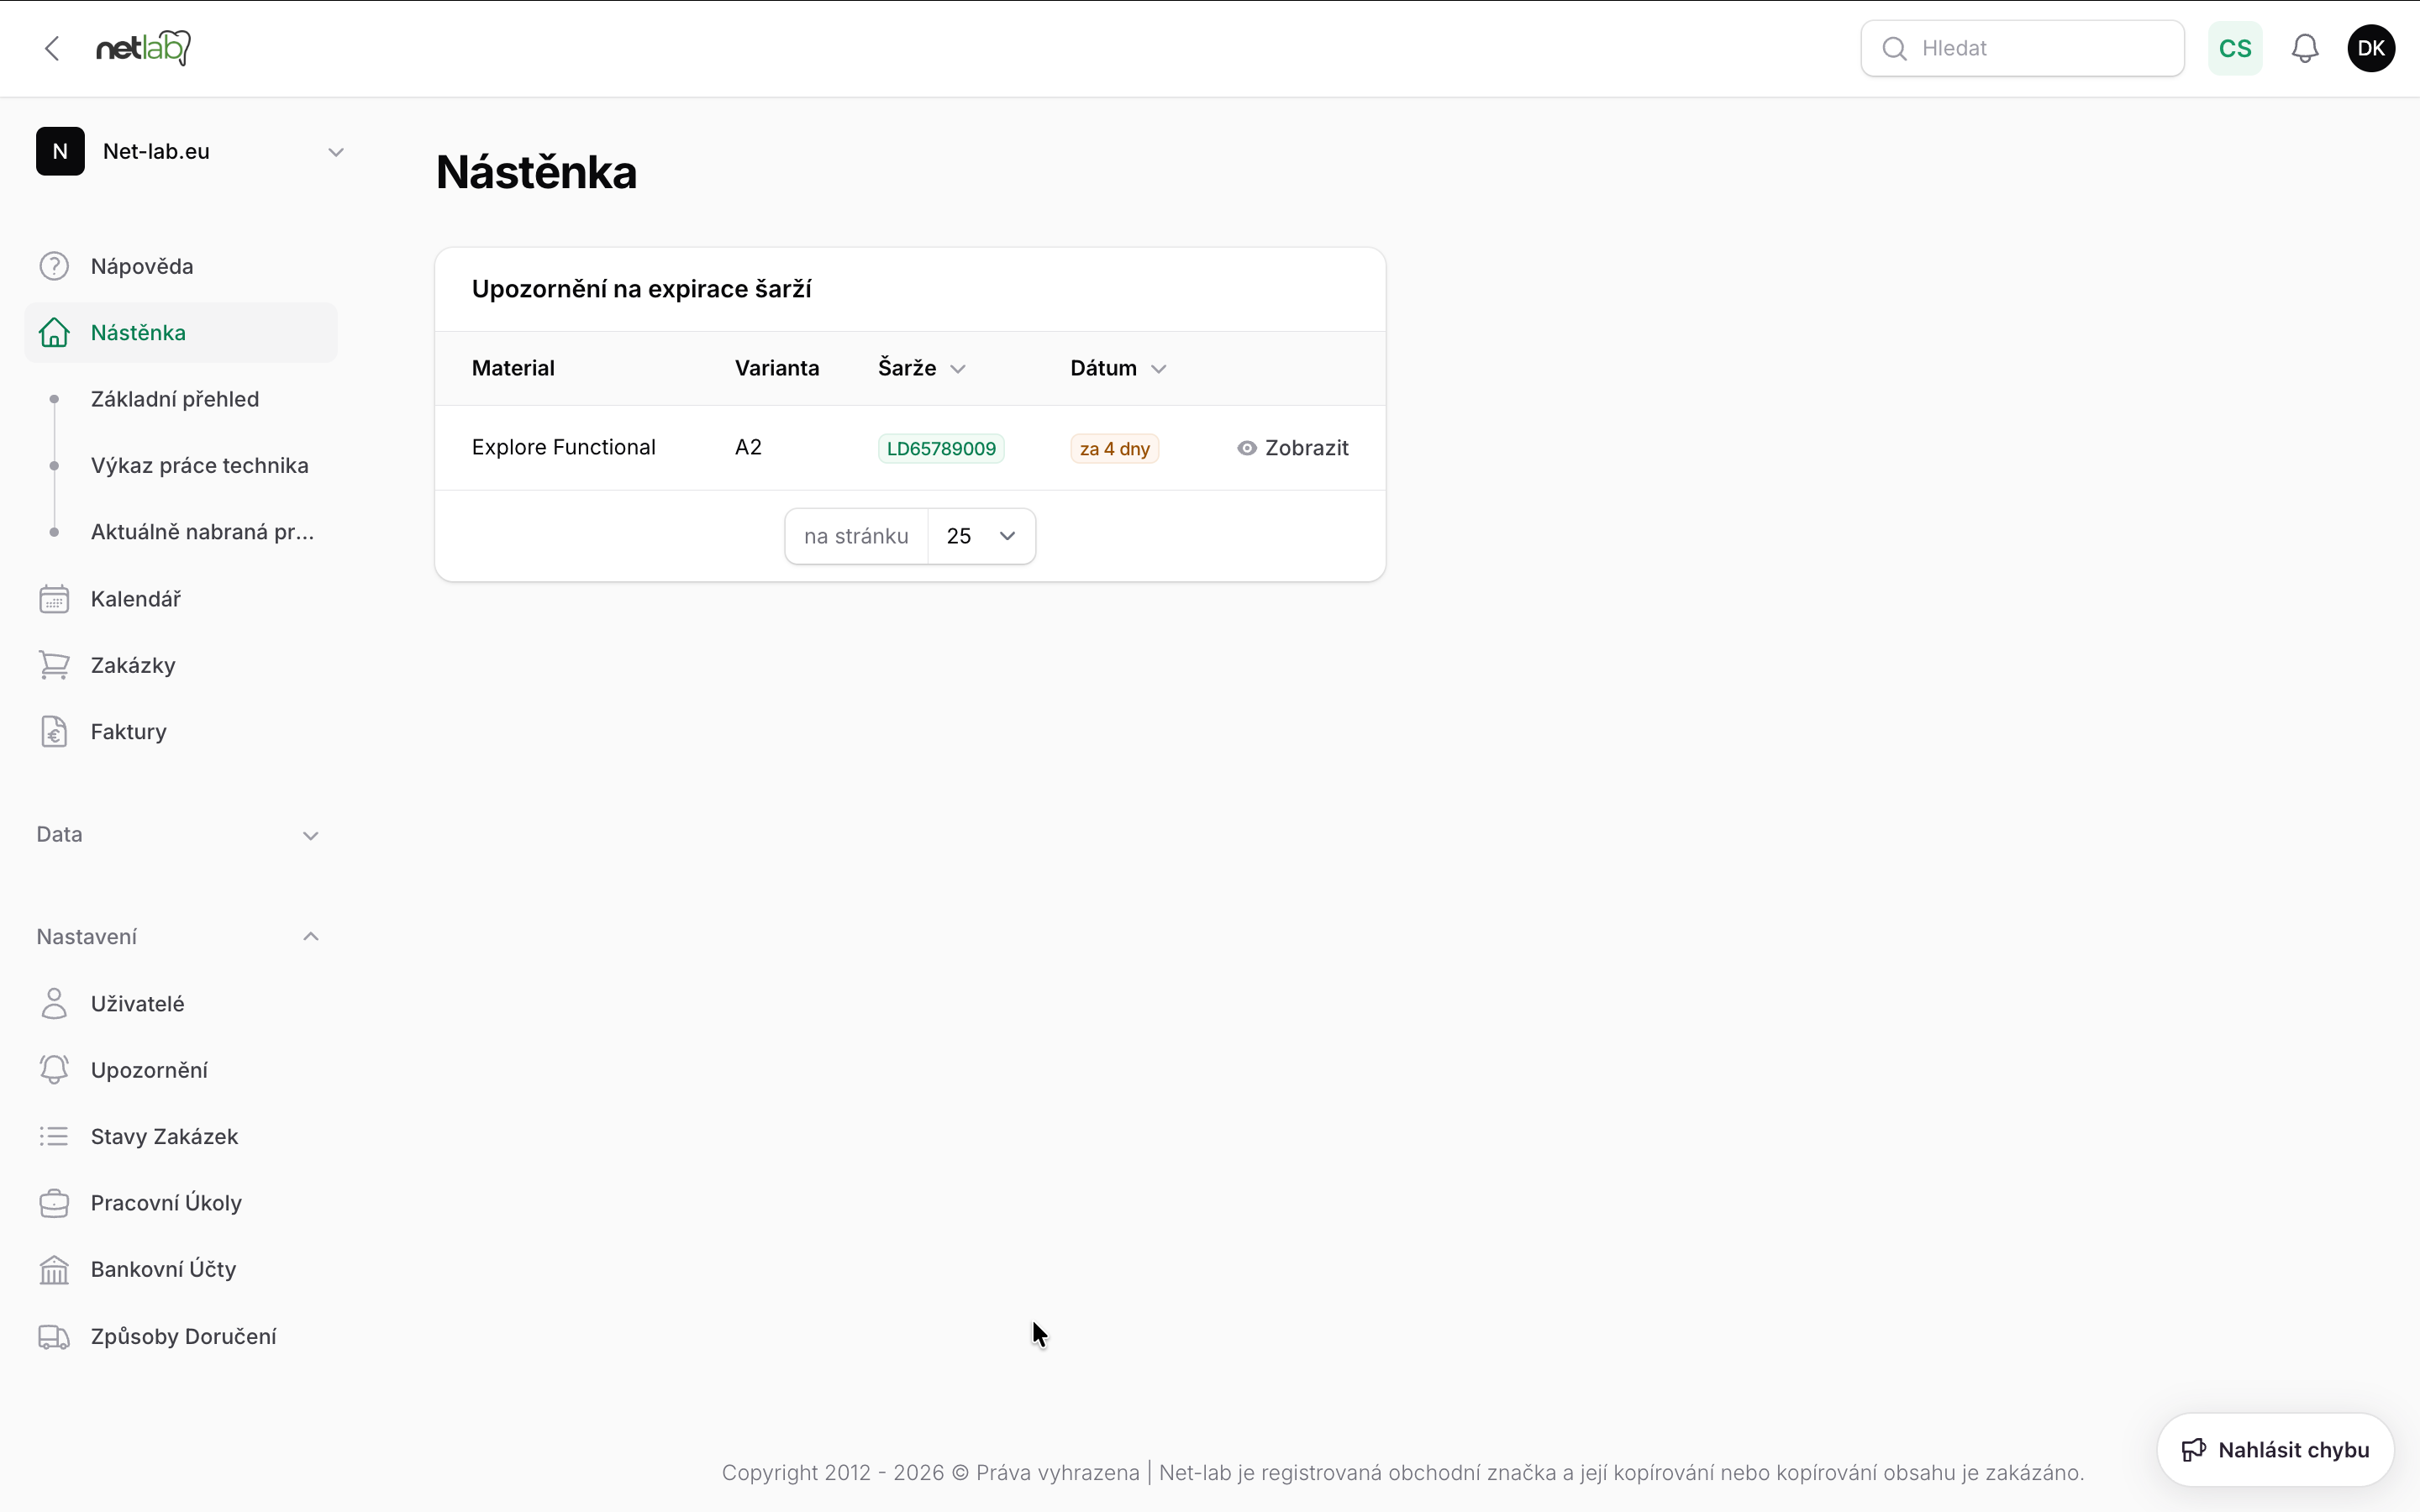Click the search magnifier icon
The height and width of the screenshot is (1512, 2420).
pos(1894,48)
